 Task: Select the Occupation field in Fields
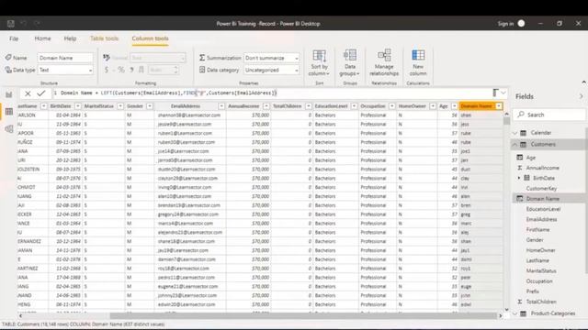click(x=539, y=281)
